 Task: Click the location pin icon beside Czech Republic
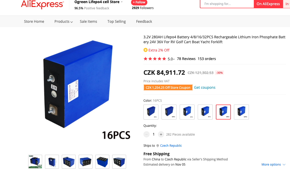pos(158,146)
